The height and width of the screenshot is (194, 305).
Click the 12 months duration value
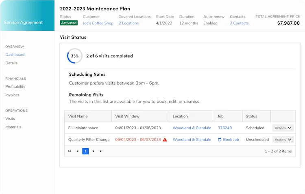(188, 23)
